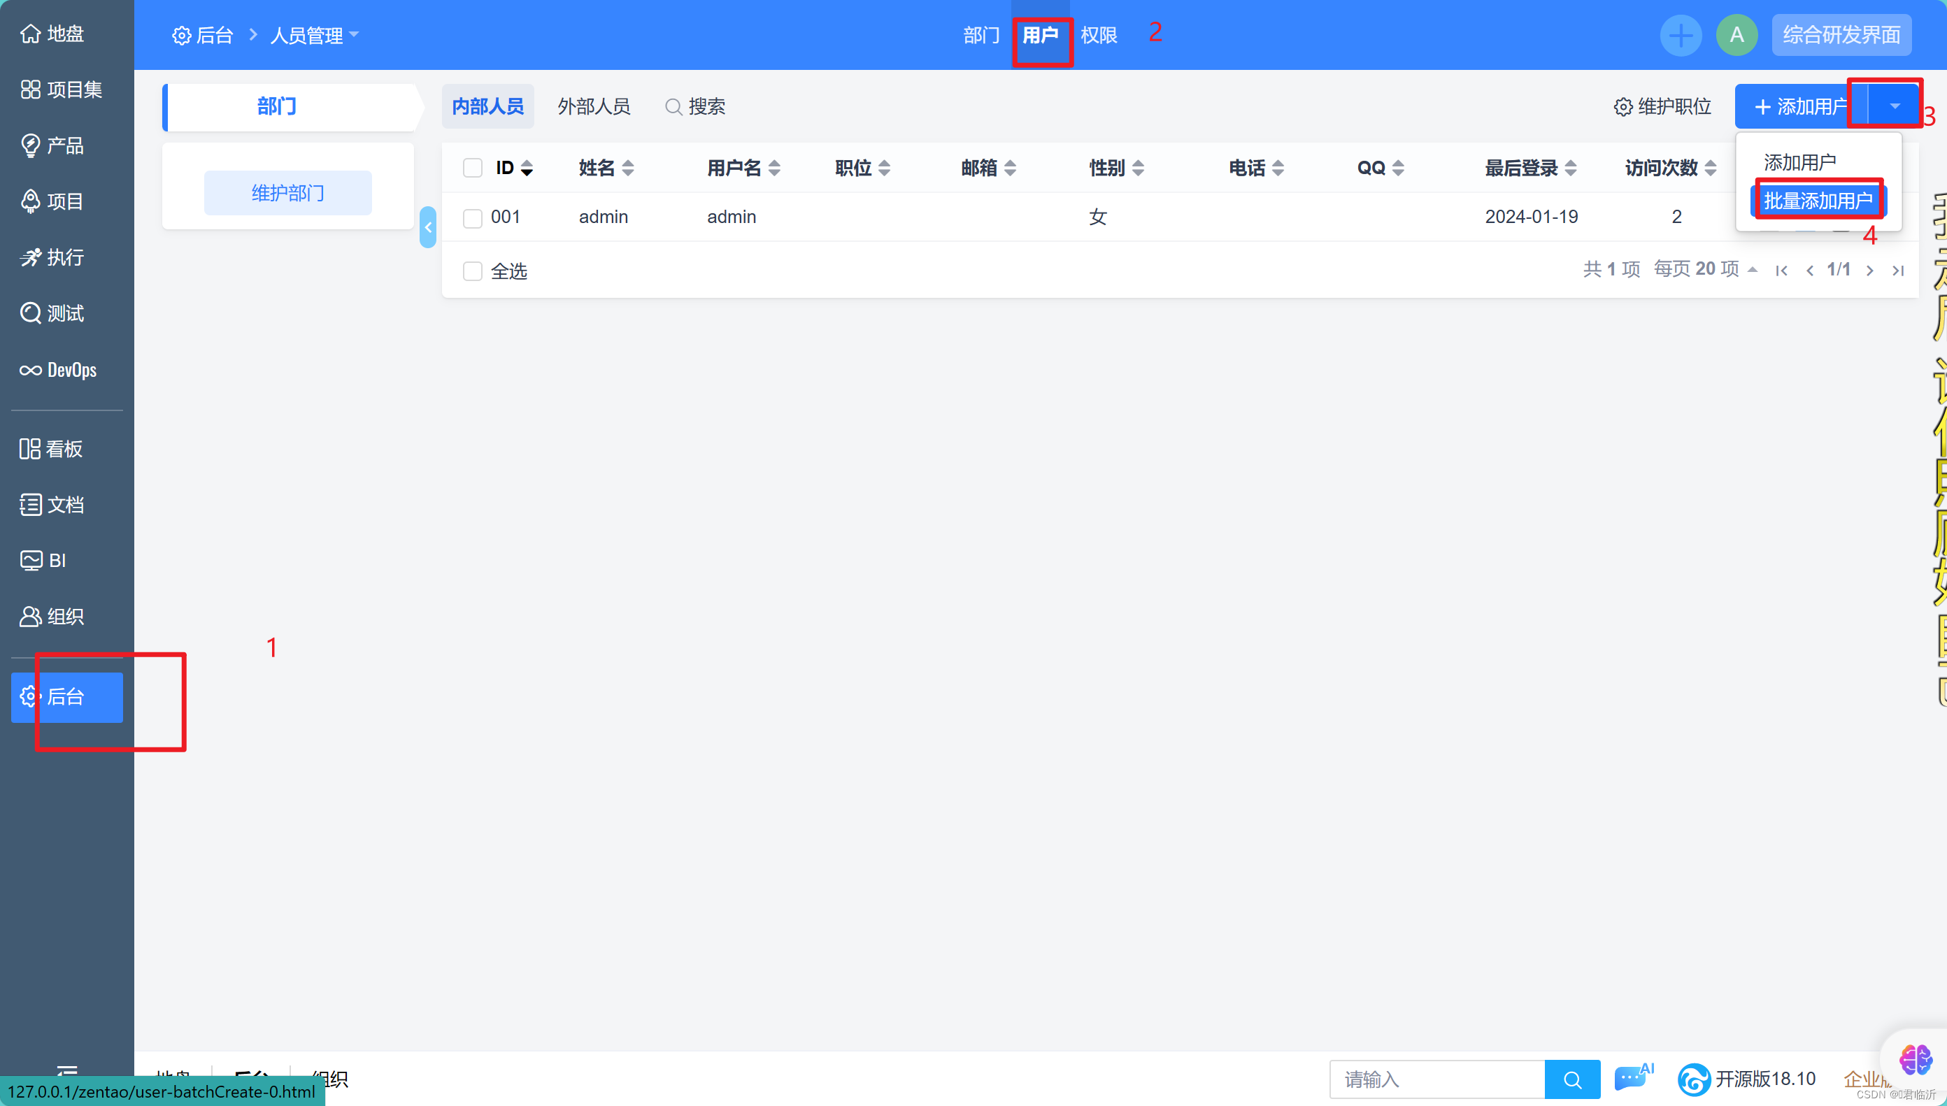Expand the 添加用户 dropdown arrow
This screenshot has height=1106, width=1947.
tap(1894, 106)
